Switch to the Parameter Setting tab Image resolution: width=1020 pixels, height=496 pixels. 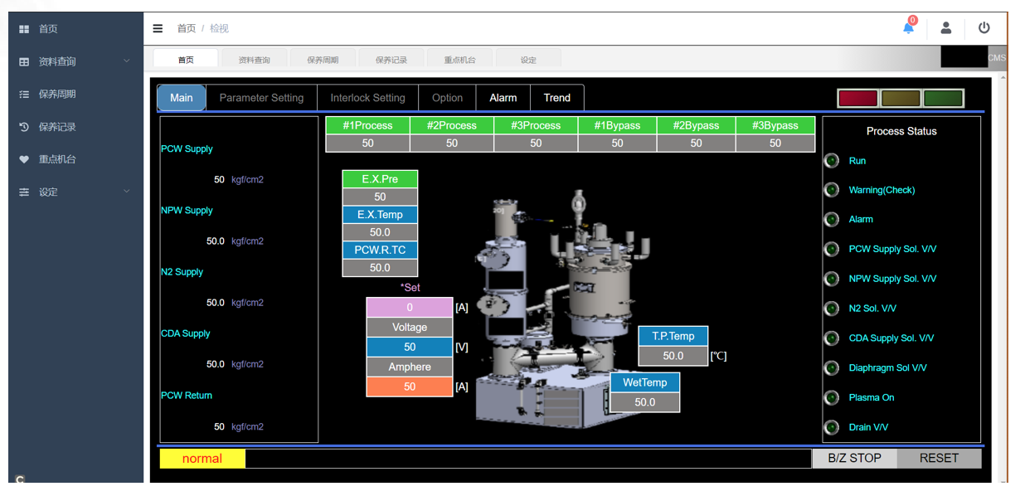point(261,98)
